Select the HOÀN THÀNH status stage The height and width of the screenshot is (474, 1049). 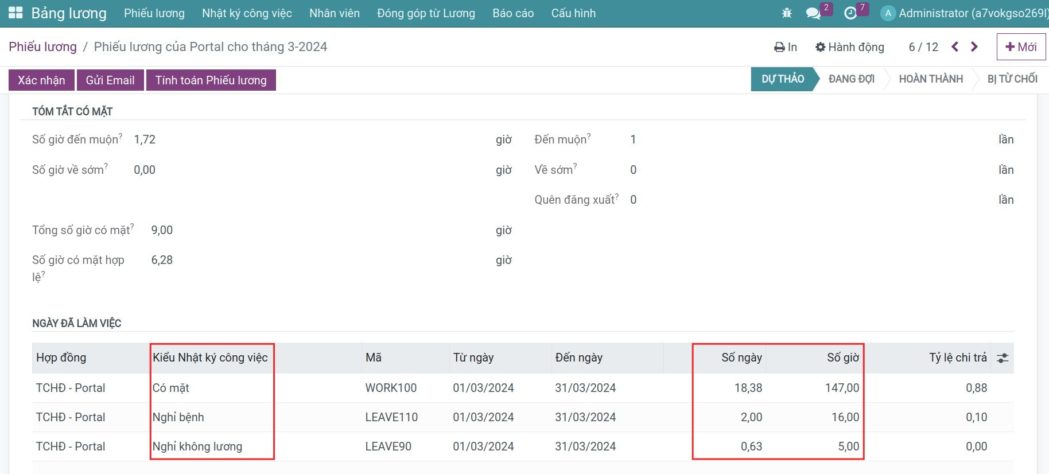(x=931, y=79)
